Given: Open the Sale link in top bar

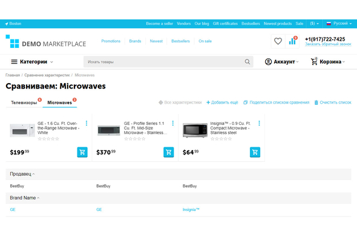Looking at the screenshot, I should click(x=300, y=24).
